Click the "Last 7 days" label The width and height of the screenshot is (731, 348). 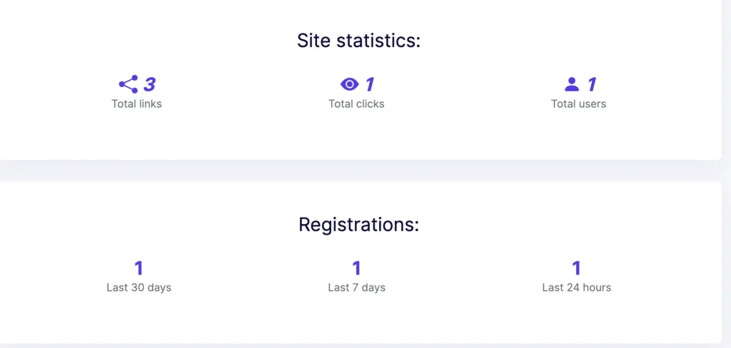(x=356, y=288)
